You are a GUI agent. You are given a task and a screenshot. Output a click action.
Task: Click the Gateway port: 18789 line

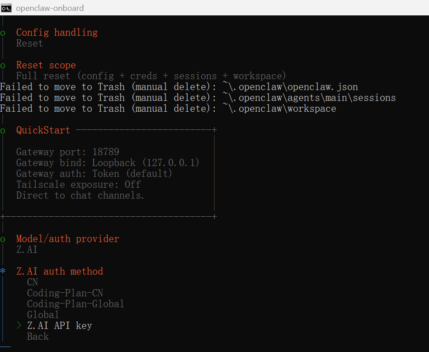pyautogui.click(x=67, y=152)
